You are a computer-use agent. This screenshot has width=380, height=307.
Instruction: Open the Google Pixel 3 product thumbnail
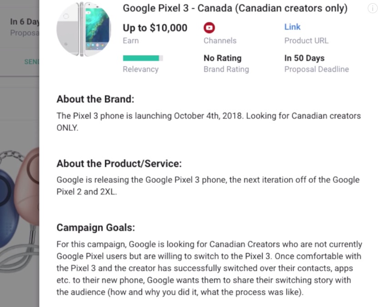(x=83, y=29)
